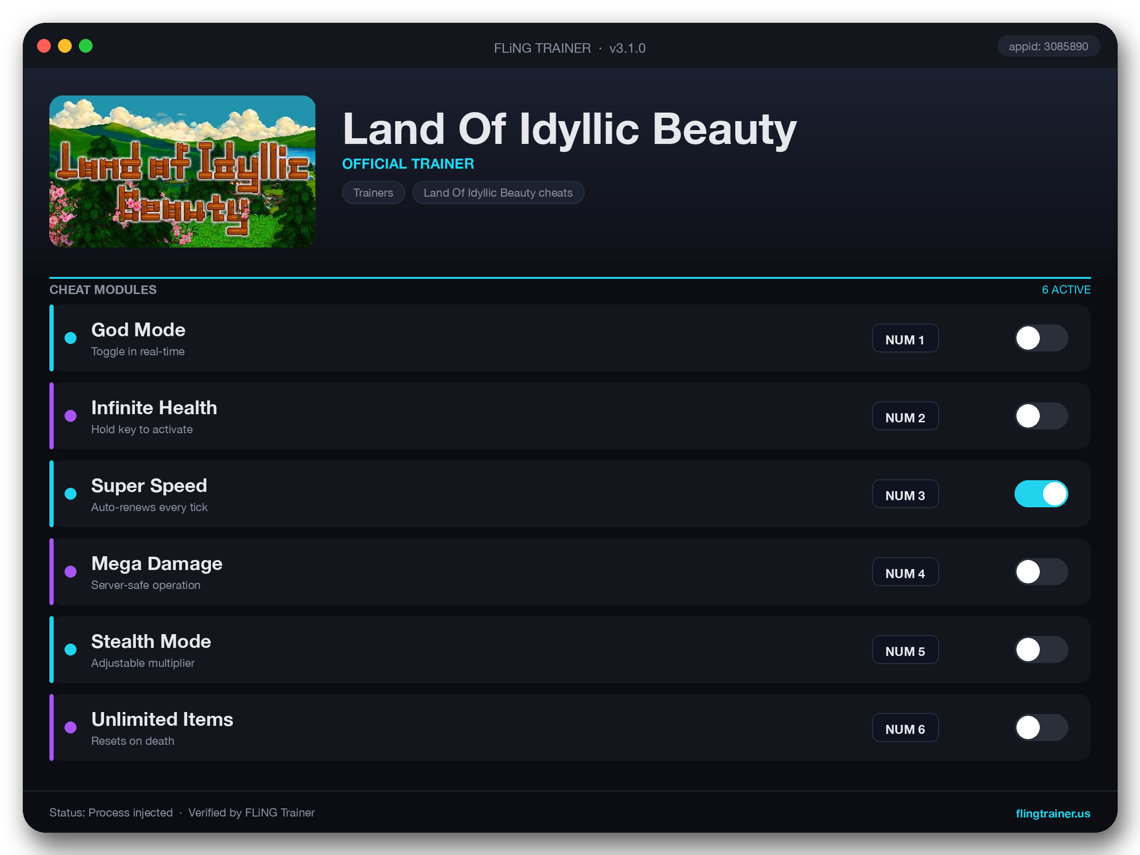Open Land Of Idyllic Beauty cheats tag

[x=498, y=193]
